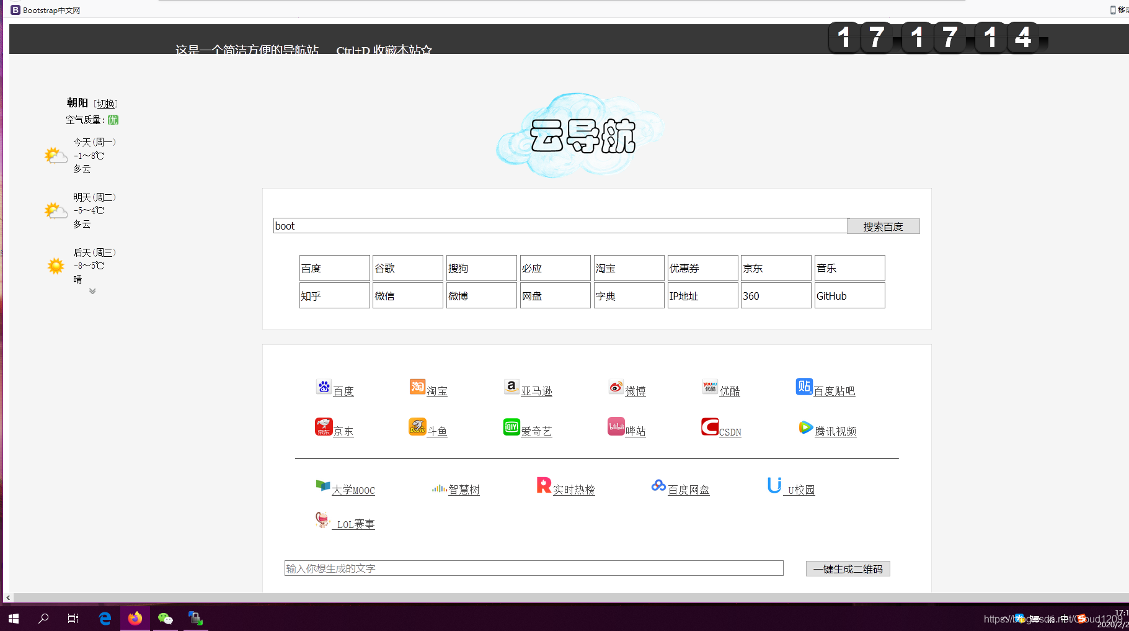
Task: Click the U校园 blue U icon
Action: tap(774, 485)
